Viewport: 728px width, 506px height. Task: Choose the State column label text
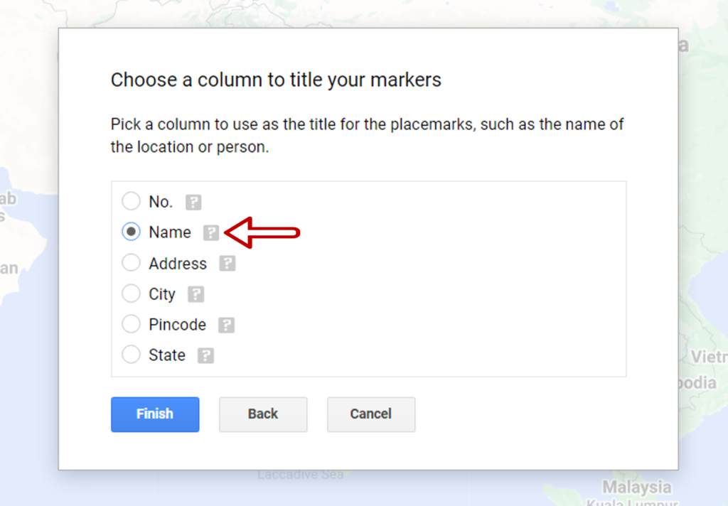coord(167,355)
